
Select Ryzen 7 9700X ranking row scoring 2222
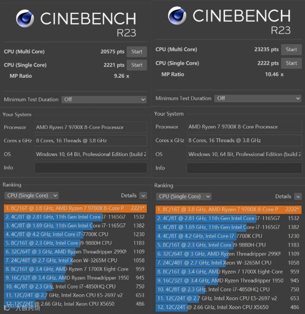pyautogui.click(x=229, y=210)
